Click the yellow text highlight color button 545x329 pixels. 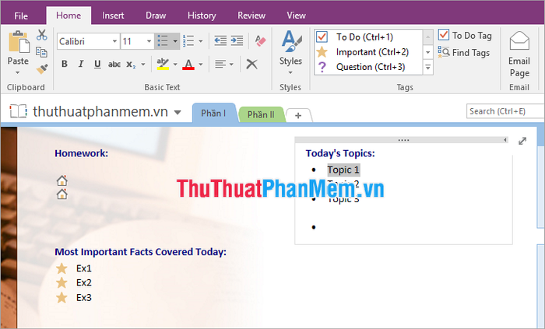click(x=163, y=65)
